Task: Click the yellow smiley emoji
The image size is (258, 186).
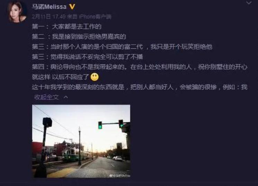Action: tap(95, 77)
